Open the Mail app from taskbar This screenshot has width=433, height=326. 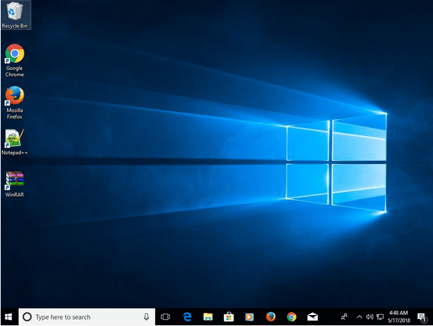312,317
